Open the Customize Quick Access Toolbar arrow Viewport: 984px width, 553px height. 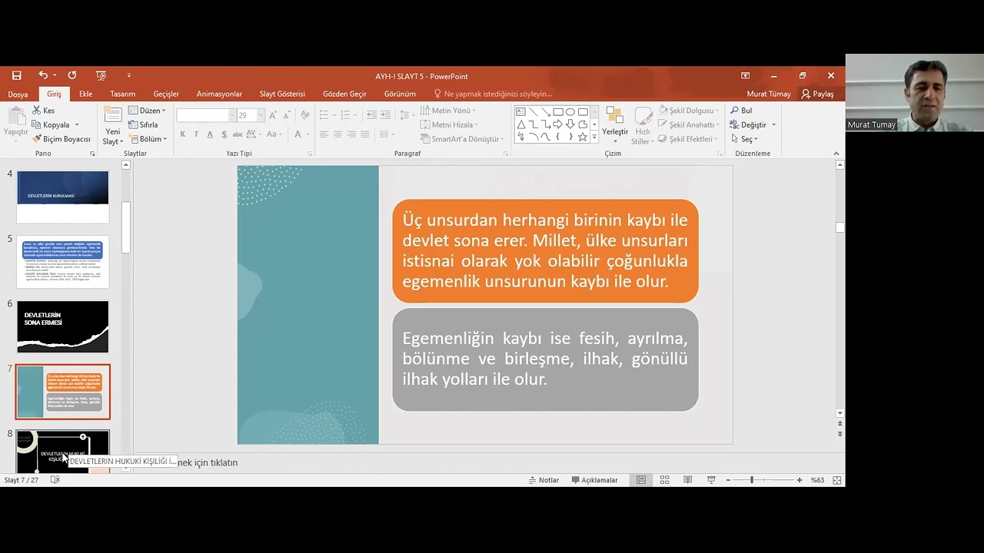coord(128,75)
